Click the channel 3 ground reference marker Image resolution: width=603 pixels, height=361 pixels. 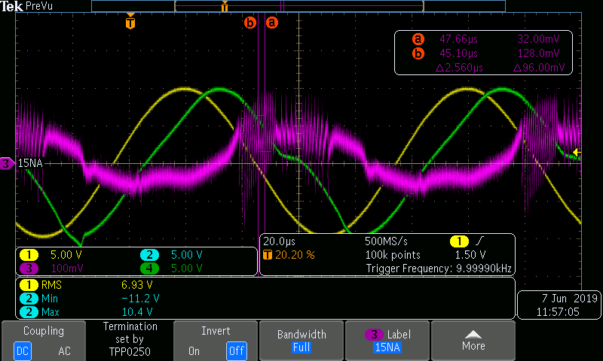(x=6, y=163)
